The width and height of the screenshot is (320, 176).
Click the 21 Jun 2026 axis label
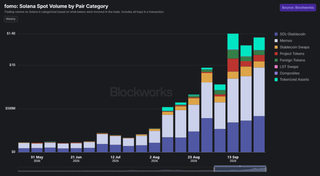(x=76, y=159)
